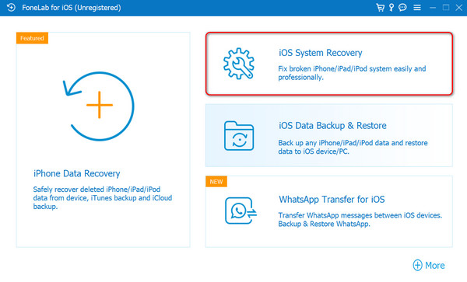Screen dimensions: 467x282
Task: Click the More link
Action: click(x=435, y=266)
